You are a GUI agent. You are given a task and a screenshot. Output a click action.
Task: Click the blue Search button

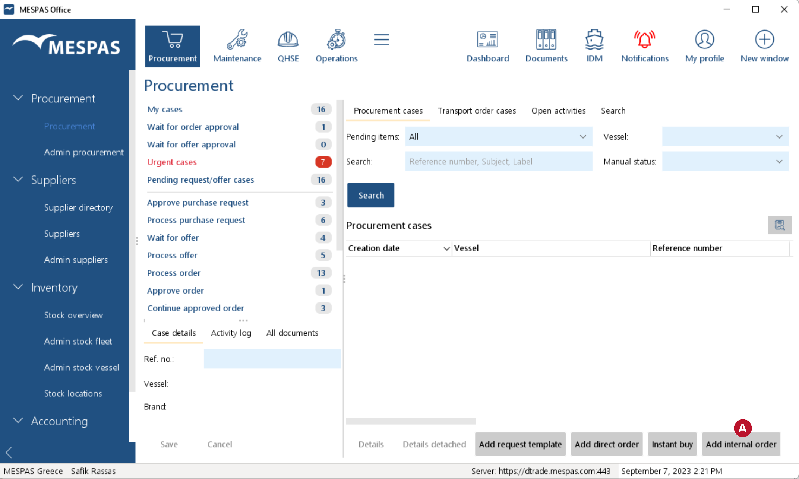371,195
